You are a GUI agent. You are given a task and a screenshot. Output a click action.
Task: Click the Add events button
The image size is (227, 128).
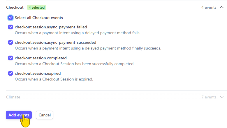(19, 115)
